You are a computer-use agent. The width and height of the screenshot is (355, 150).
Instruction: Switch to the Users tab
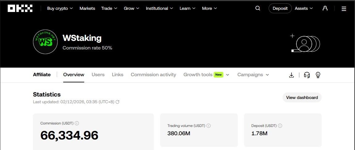[98, 75]
